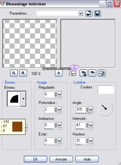Zoom in the preview with plus magnifier
The width and height of the screenshot is (121, 165).
[x=23, y=73]
